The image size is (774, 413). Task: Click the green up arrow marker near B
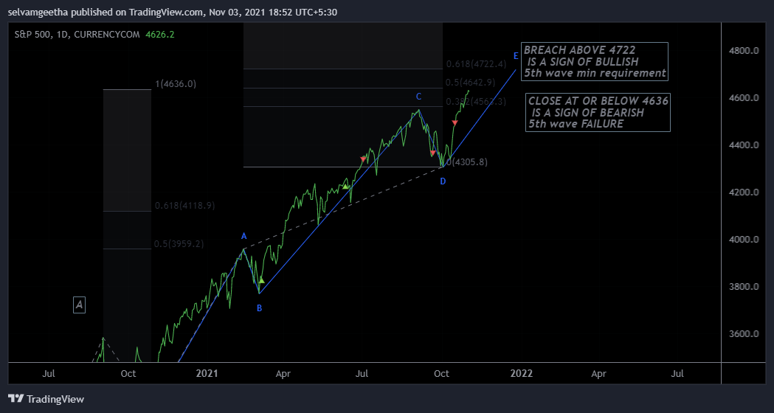coord(262,280)
